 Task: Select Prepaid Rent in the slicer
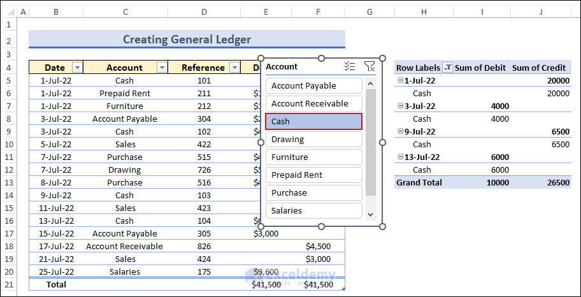click(x=313, y=175)
